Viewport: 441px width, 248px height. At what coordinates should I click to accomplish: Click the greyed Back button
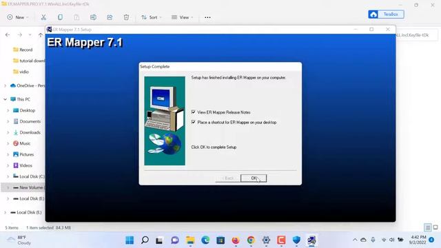coord(228,178)
